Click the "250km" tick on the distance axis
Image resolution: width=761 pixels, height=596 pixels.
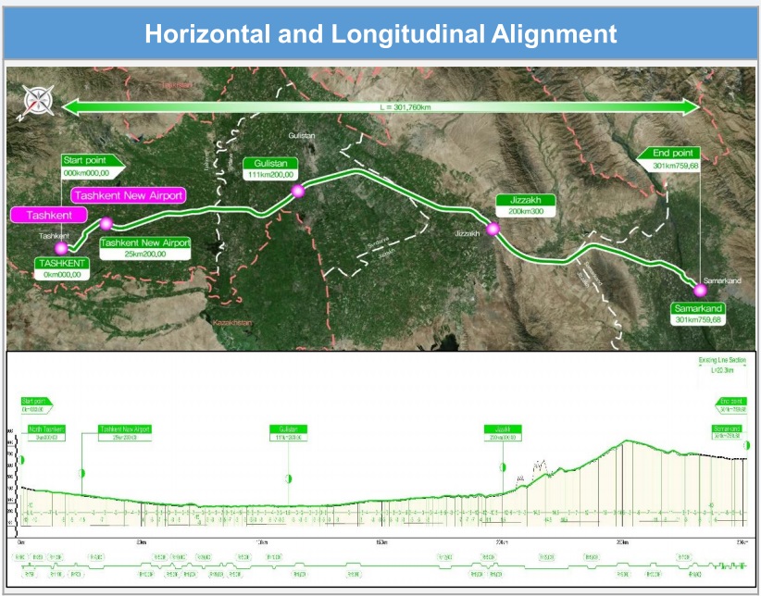pos(623,542)
